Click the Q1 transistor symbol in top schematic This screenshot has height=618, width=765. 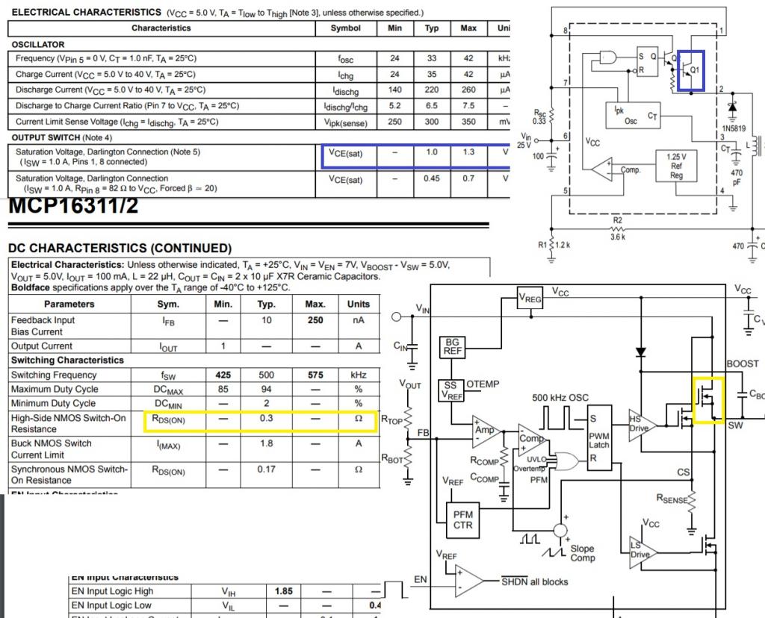coord(690,71)
